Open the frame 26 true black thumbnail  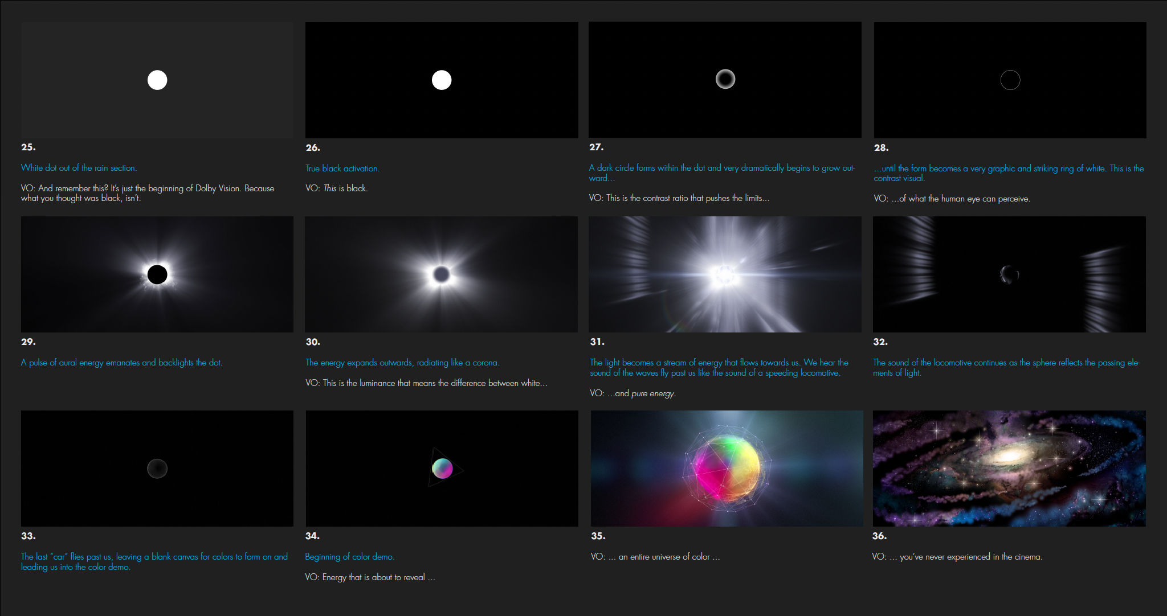pos(441,80)
